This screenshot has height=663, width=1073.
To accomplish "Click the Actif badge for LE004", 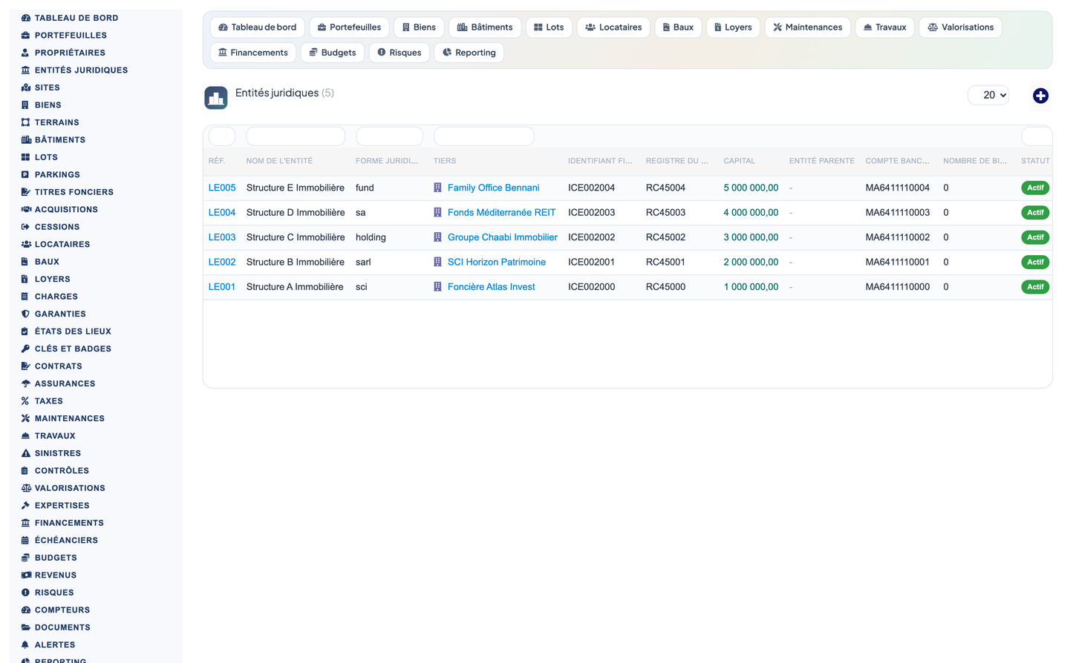I will [1035, 213].
